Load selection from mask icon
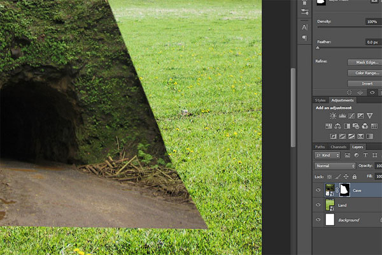 coord(350,92)
